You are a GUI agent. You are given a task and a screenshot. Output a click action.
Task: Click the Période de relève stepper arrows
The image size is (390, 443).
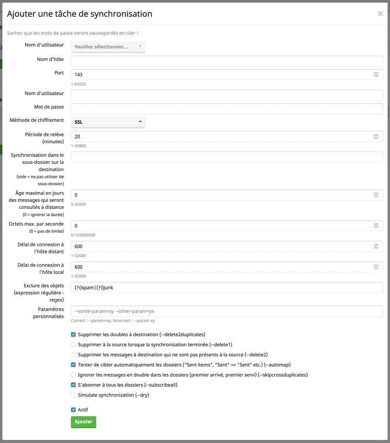pos(376,136)
